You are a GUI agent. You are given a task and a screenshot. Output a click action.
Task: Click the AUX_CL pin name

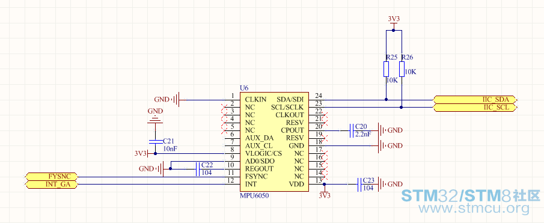(x=259, y=145)
